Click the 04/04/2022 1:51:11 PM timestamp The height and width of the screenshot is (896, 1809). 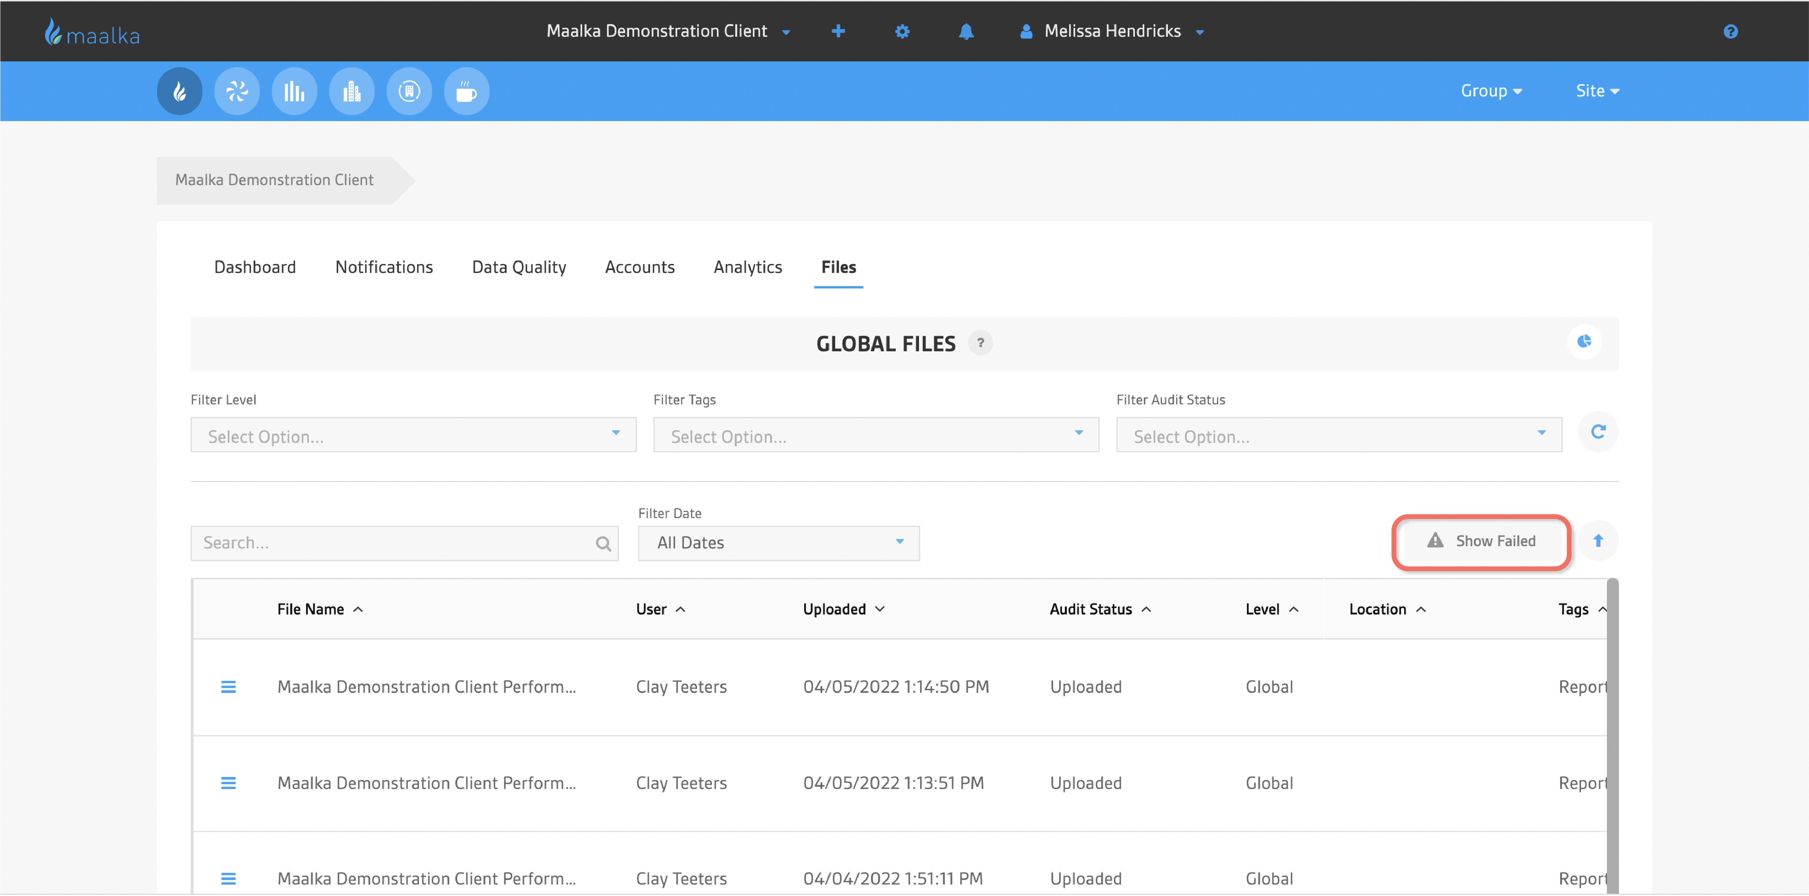tap(893, 878)
